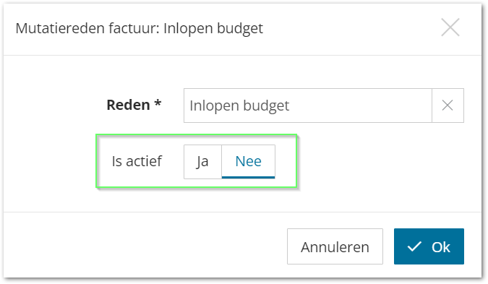The image size is (488, 284).
Task: Set Is actief to Ja
Action: coord(202,161)
